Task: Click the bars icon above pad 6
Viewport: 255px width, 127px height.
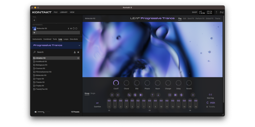Action: click(x=141, y=95)
